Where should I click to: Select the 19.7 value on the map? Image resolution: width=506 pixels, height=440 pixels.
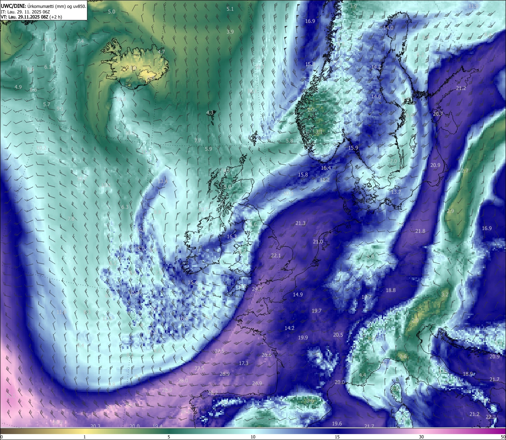(x=317, y=311)
